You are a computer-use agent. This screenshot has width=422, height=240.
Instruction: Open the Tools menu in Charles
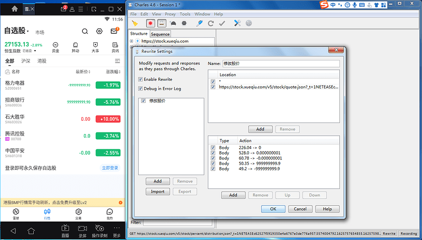pyautogui.click(x=185, y=14)
